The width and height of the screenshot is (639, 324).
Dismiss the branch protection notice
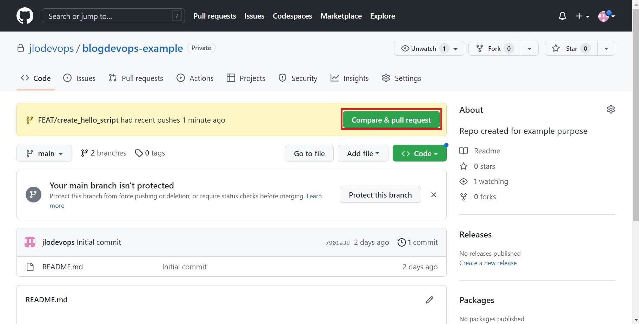pyautogui.click(x=434, y=195)
